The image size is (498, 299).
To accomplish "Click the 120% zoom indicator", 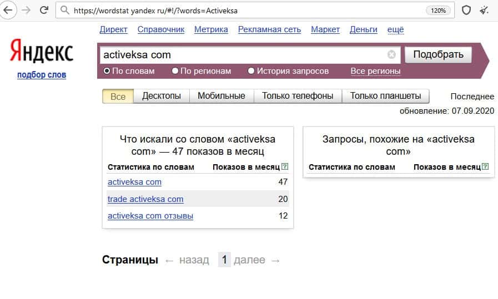I will click(438, 11).
